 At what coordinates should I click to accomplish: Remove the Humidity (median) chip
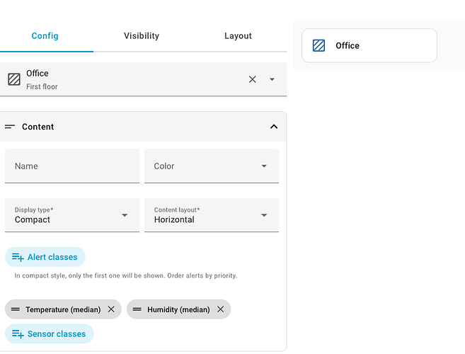pyautogui.click(x=220, y=309)
